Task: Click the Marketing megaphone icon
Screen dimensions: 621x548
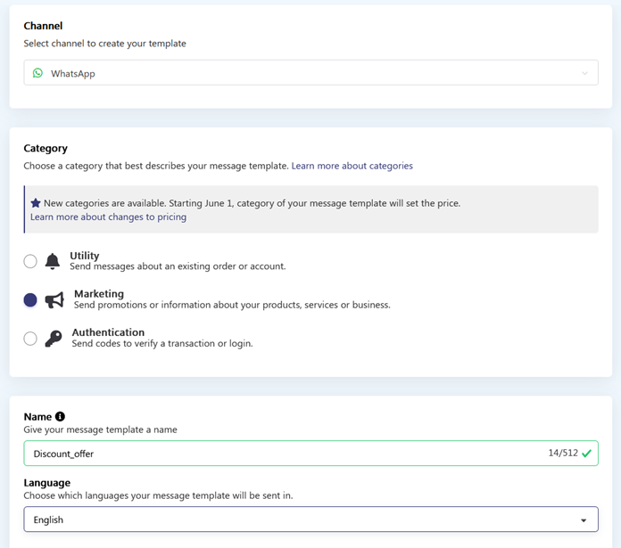Action: [54, 300]
